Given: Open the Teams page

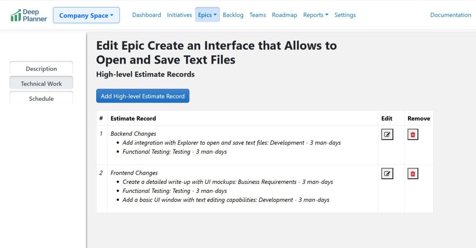Looking at the screenshot, I should point(258,15).
